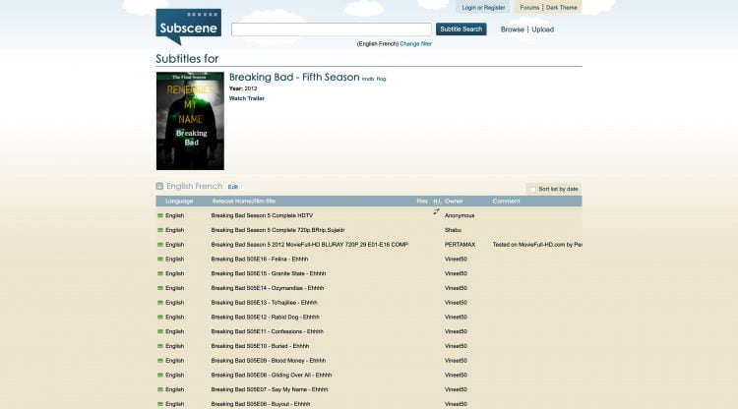Click the Language column header
The height and width of the screenshot is (409, 738).
click(x=179, y=202)
